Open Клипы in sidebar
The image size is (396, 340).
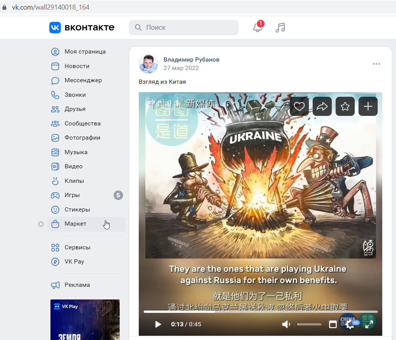[86, 181]
